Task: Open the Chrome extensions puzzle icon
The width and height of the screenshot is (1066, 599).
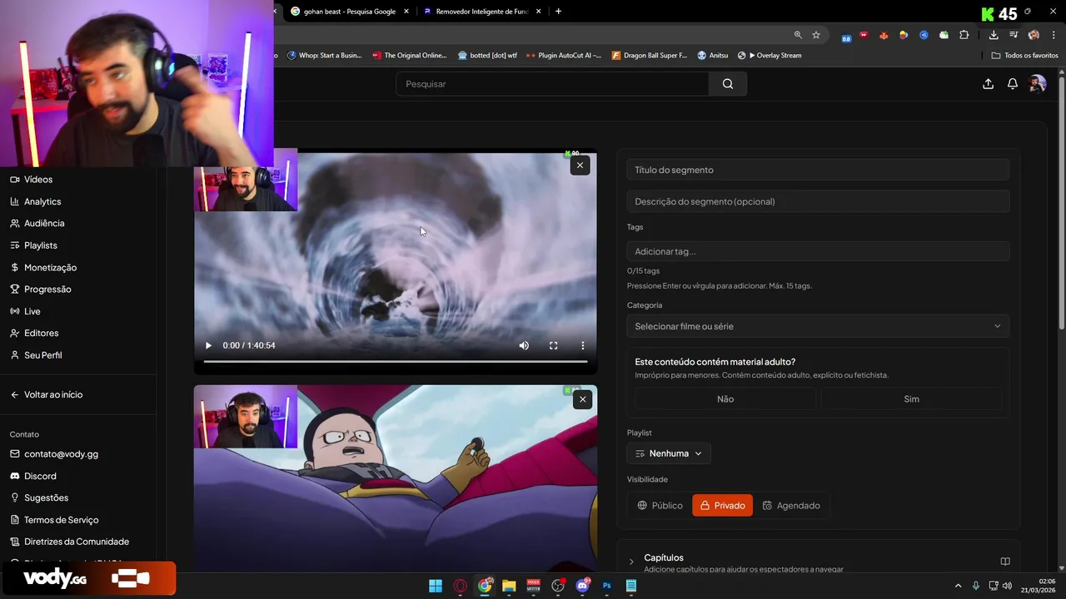Action: pyautogui.click(x=964, y=35)
